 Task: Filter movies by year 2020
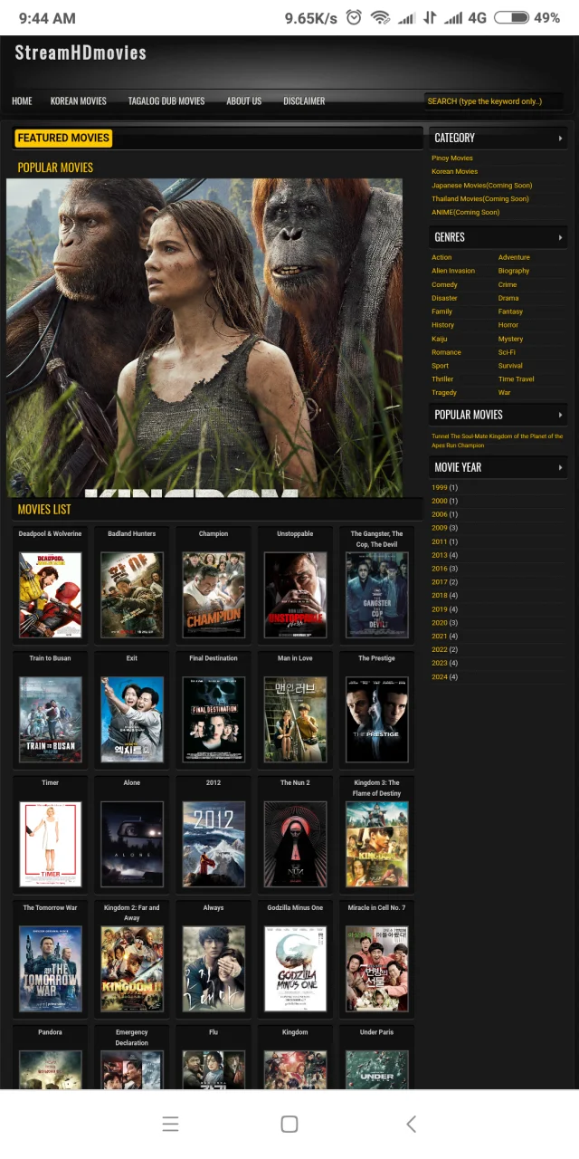click(x=440, y=623)
